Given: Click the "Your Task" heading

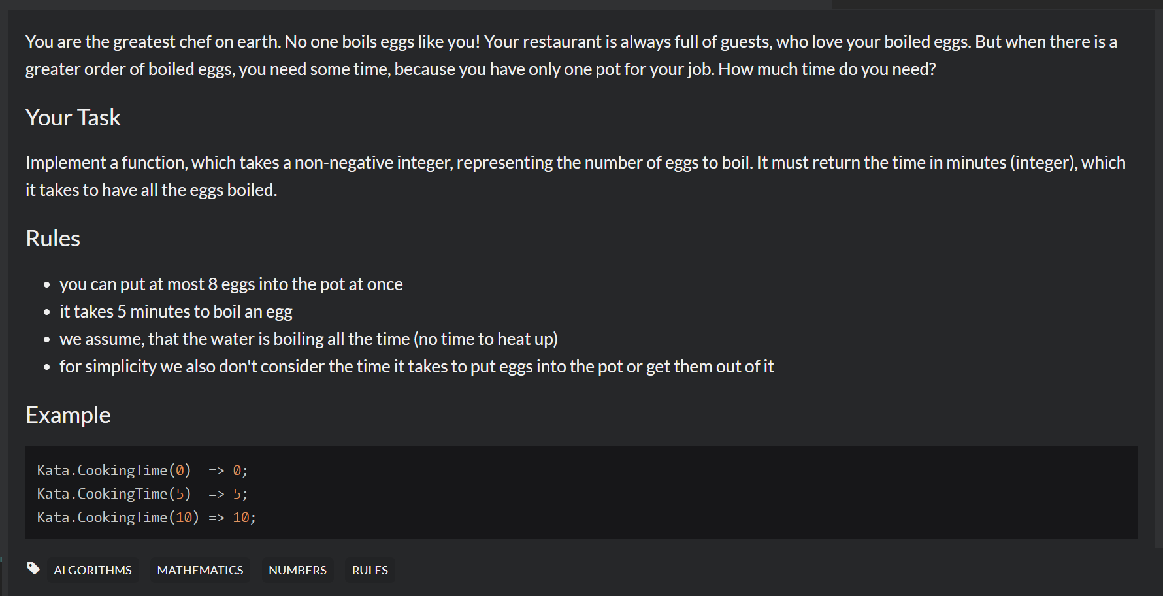Looking at the screenshot, I should pyautogui.click(x=73, y=118).
